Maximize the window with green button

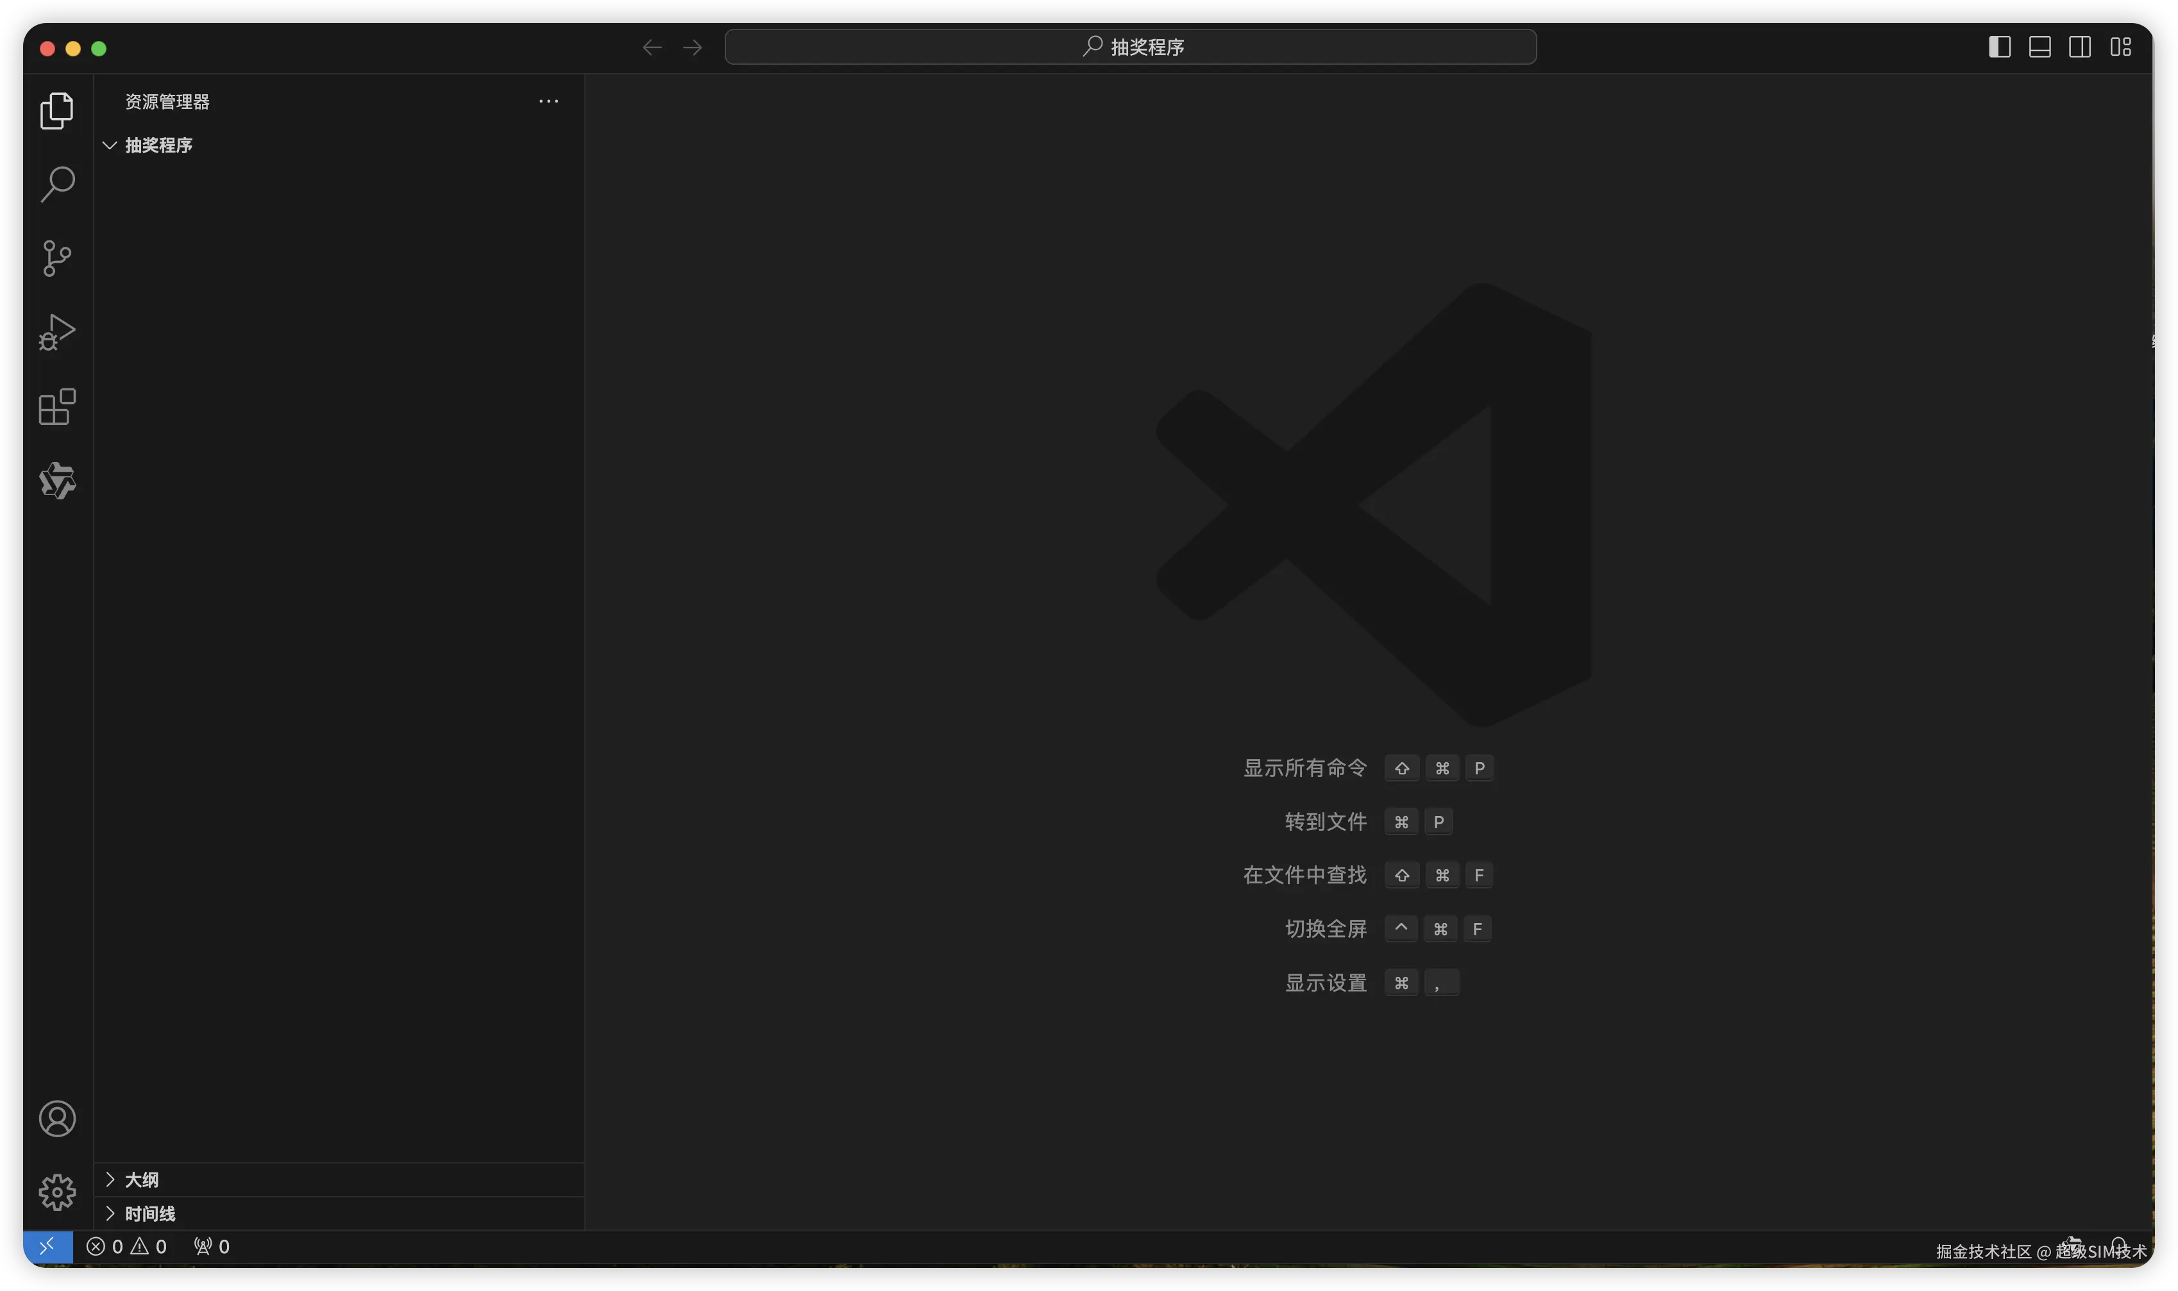pos(99,49)
